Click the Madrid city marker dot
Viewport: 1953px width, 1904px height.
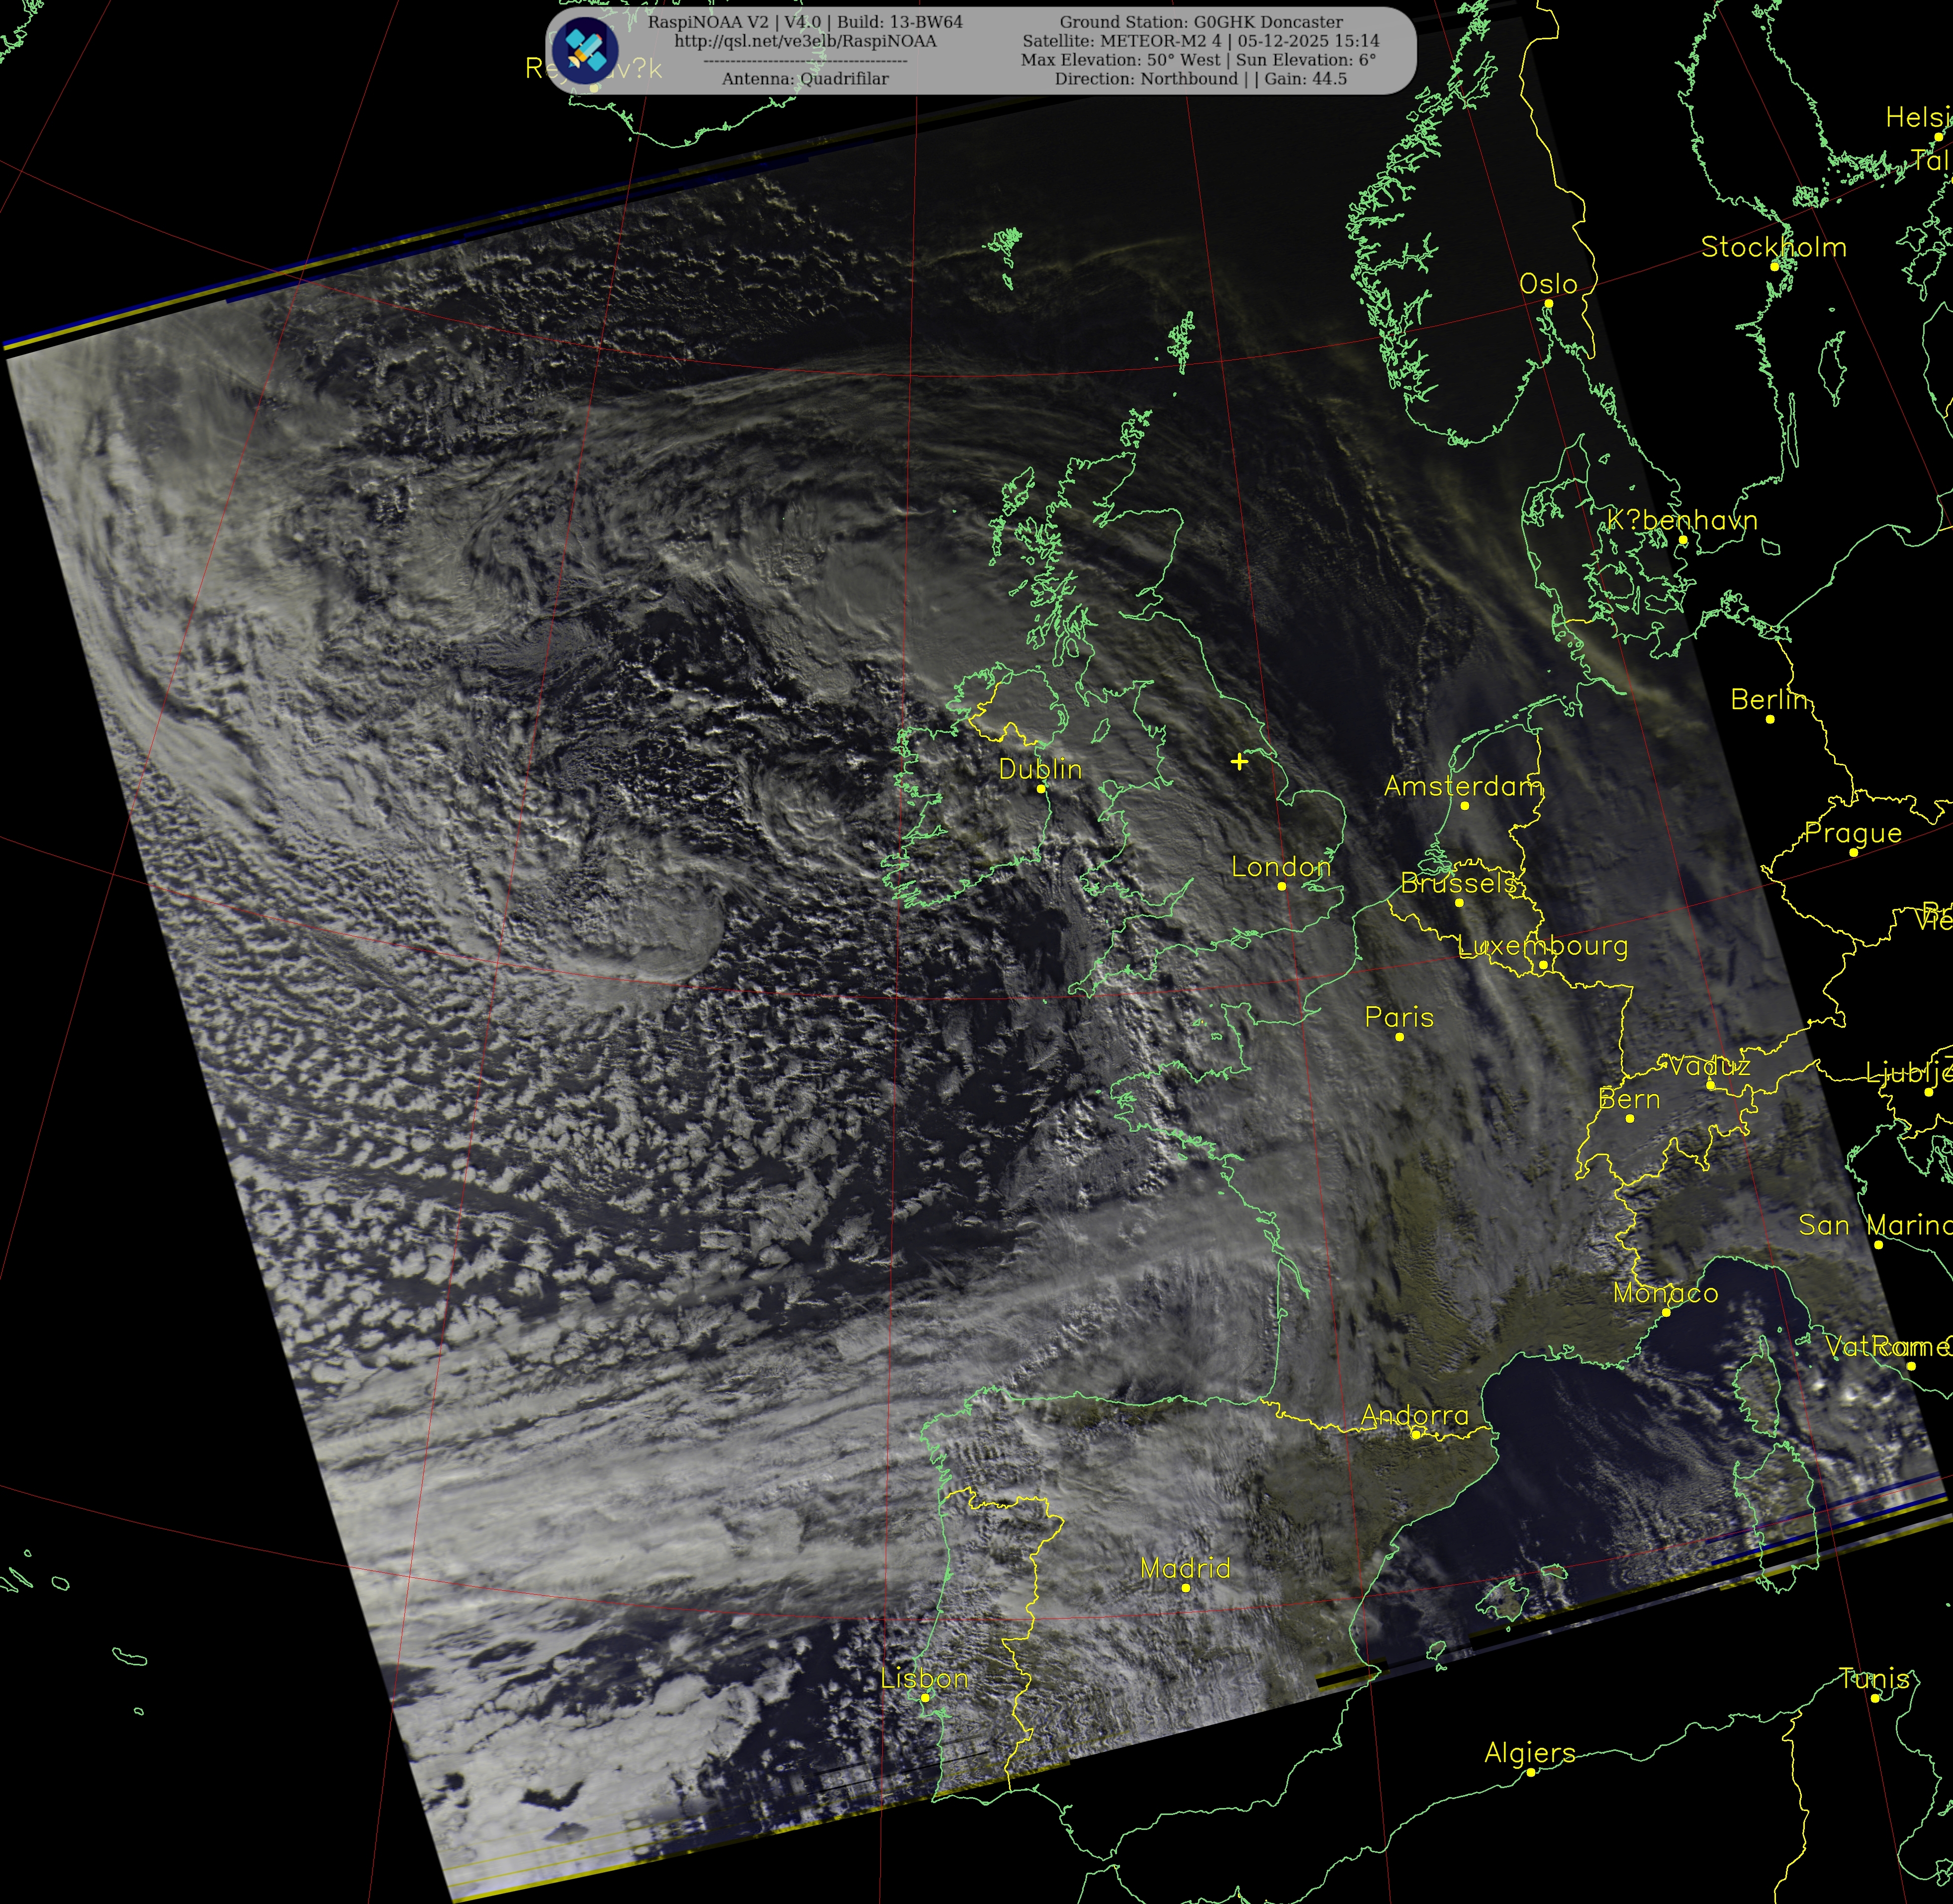pos(1185,1588)
